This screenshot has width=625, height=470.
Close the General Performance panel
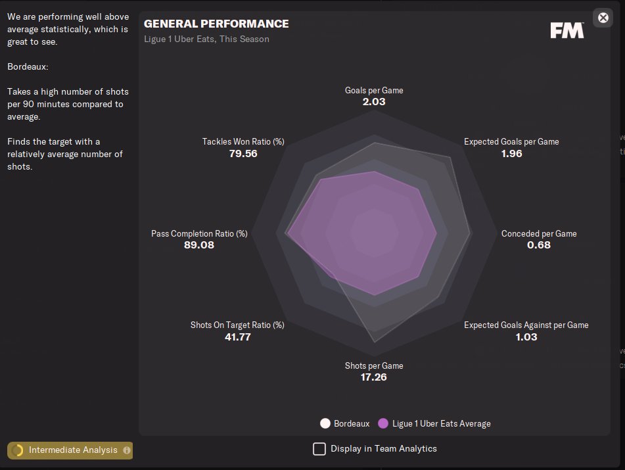pos(603,18)
